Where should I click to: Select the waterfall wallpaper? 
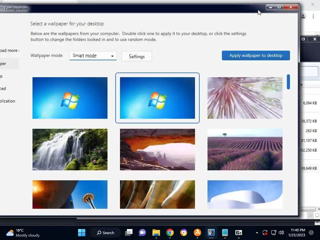coord(70,149)
